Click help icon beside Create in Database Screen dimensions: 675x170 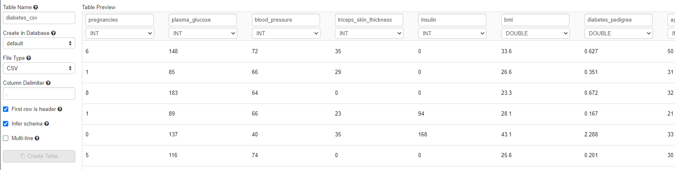click(x=53, y=33)
